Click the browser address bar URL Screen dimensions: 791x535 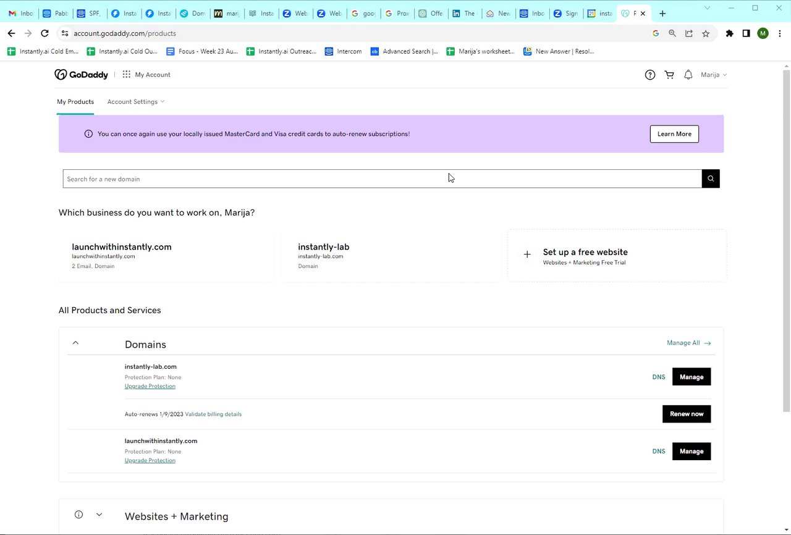tap(125, 33)
